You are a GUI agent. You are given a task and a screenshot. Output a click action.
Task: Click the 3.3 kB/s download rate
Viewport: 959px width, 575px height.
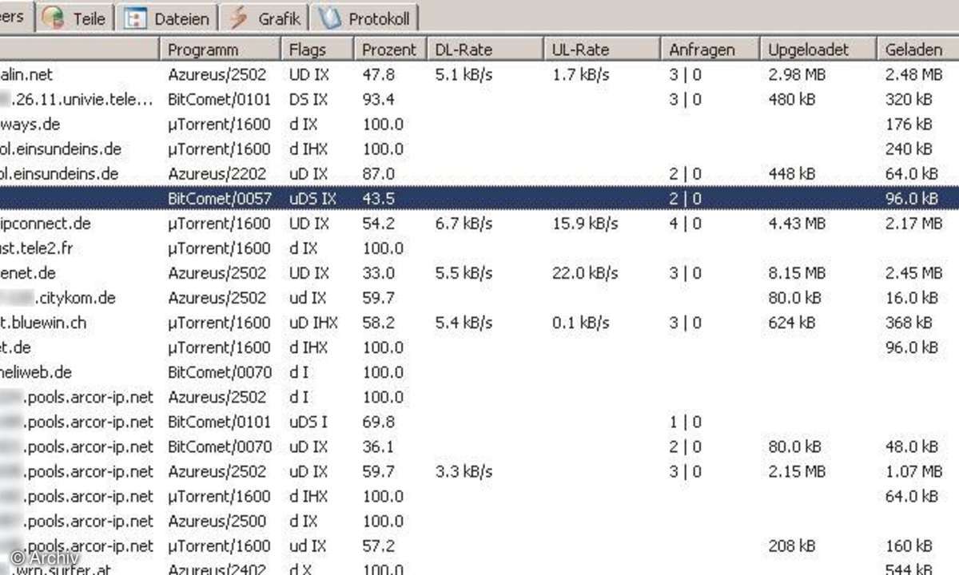coord(464,472)
